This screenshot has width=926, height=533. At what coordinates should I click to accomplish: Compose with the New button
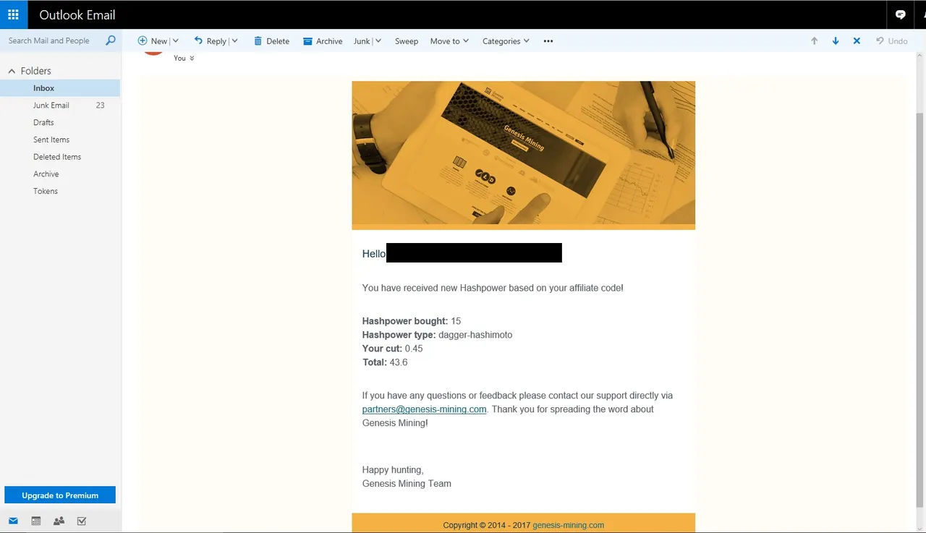coord(153,41)
